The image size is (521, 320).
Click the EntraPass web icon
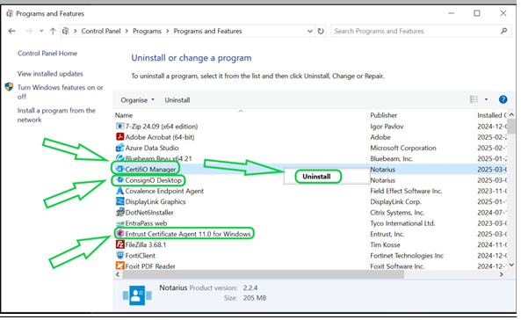pyautogui.click(x=119, y=223)
